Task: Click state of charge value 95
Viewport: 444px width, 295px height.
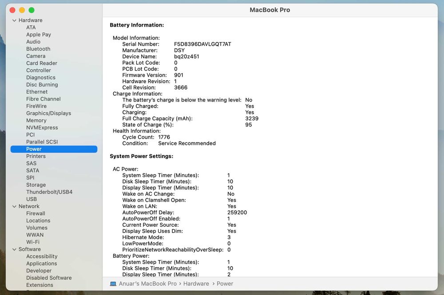Action: (x=248, y=125)
